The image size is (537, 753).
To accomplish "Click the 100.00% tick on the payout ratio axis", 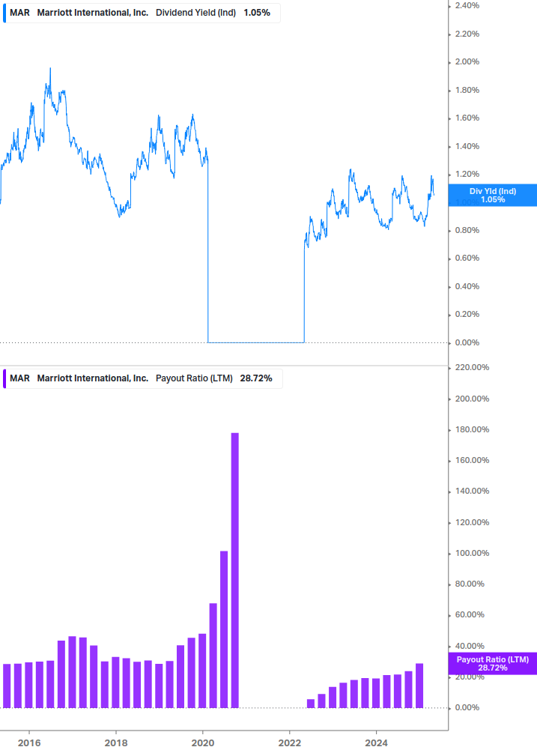I will point(472,553).
